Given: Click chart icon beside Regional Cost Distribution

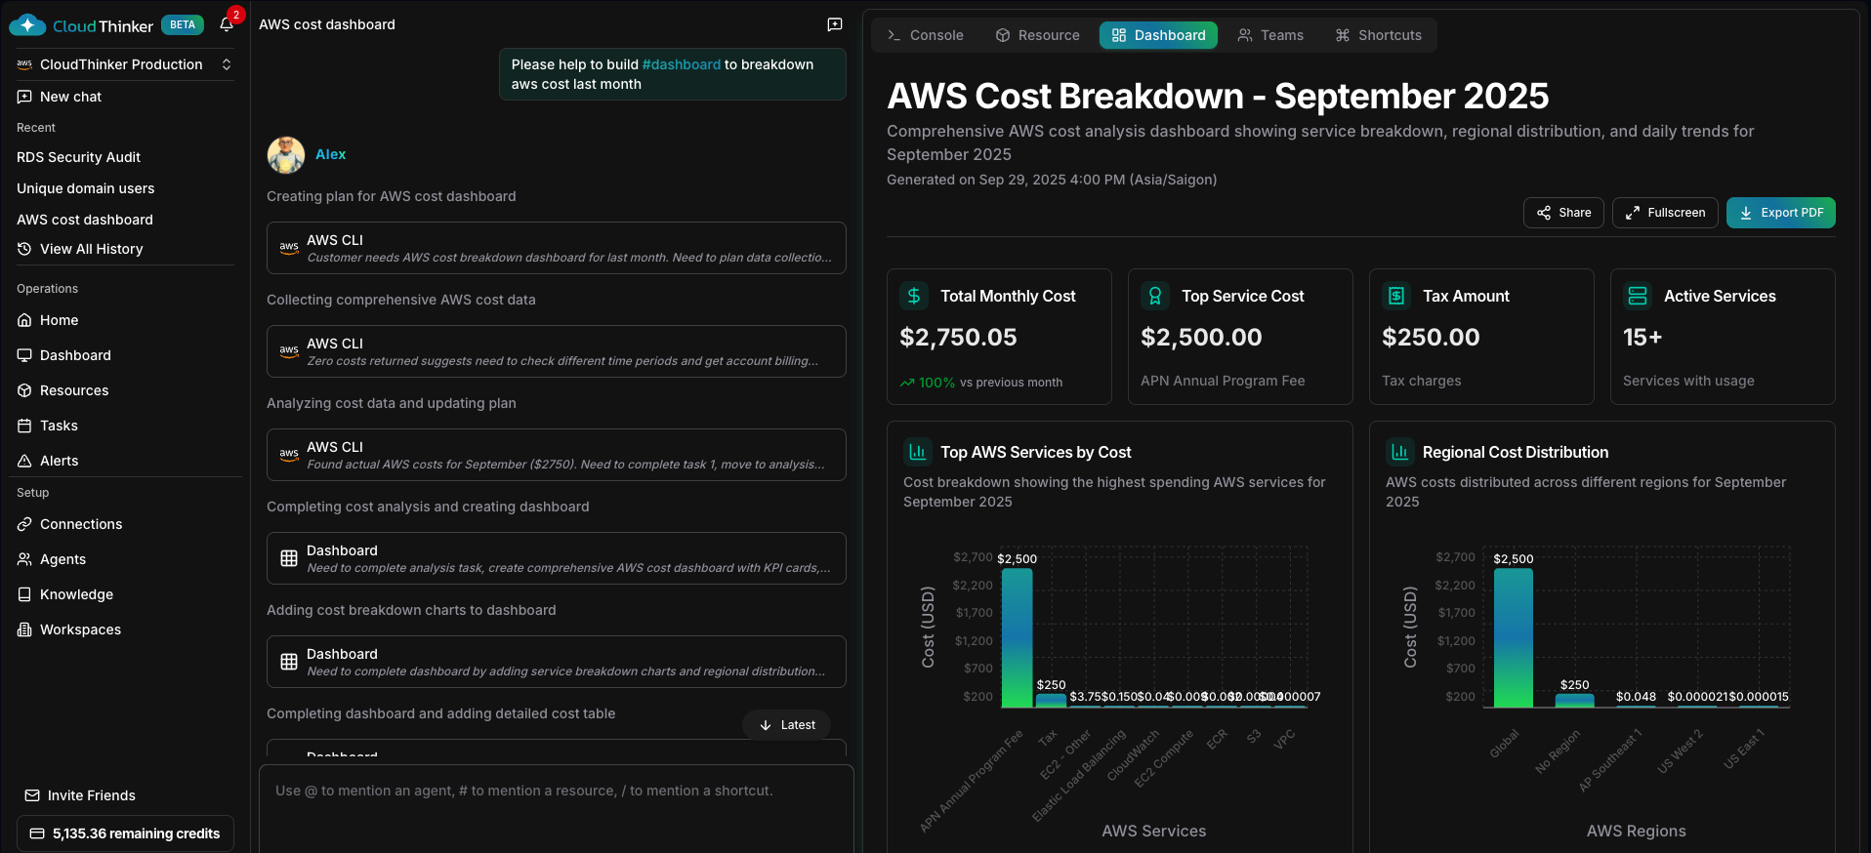Looking at the screenshot, I should 1399,452.
